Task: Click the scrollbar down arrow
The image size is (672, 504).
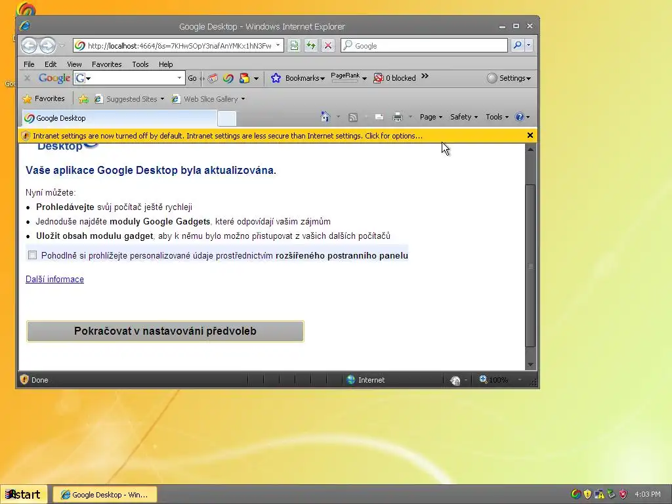Action: (530, 365)
